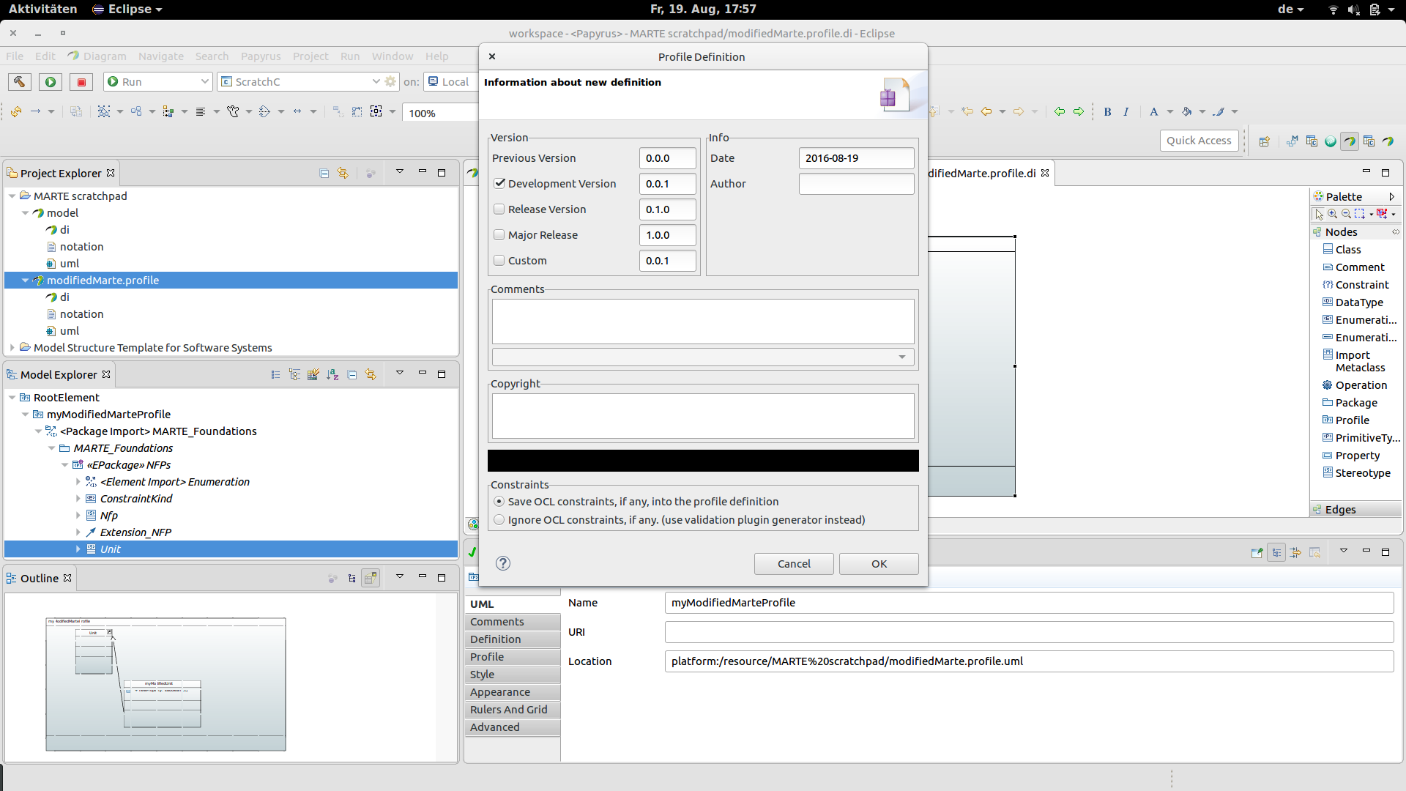The height and width of the screenshot is (791, 1406).
Task: Expand the Edges drawer in Palette
Action: (x=1355, y=510)
